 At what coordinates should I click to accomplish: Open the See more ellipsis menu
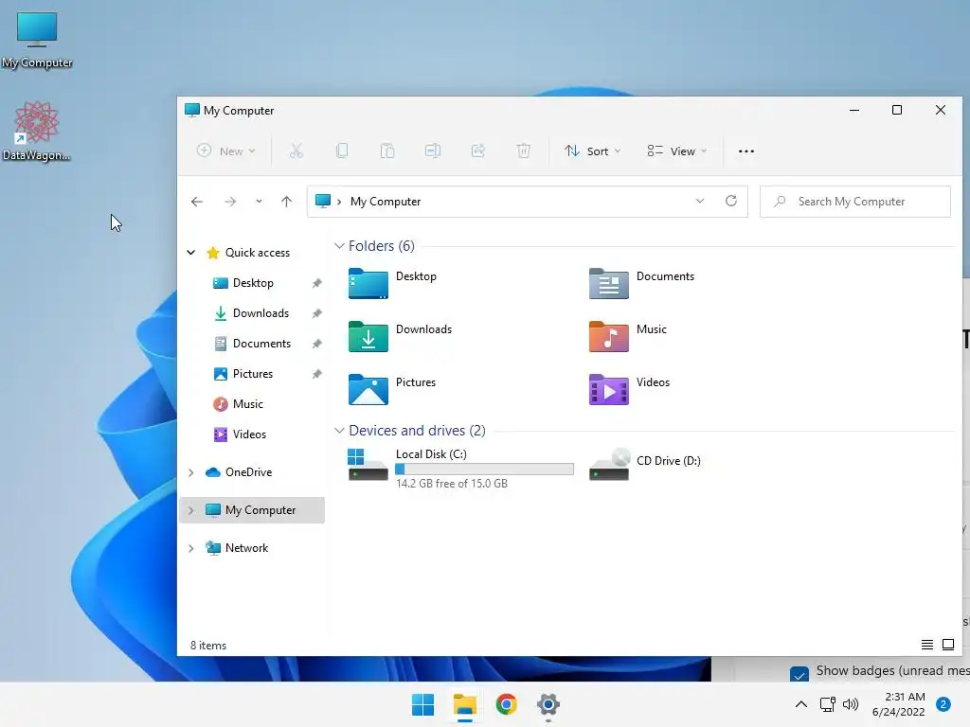[x=746, y=151]
